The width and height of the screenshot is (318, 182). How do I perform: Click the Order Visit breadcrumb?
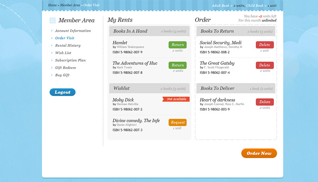click(x=91, y=5)
